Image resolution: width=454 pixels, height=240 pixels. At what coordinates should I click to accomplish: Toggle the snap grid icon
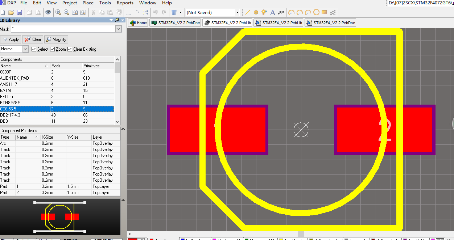point(174,12)
